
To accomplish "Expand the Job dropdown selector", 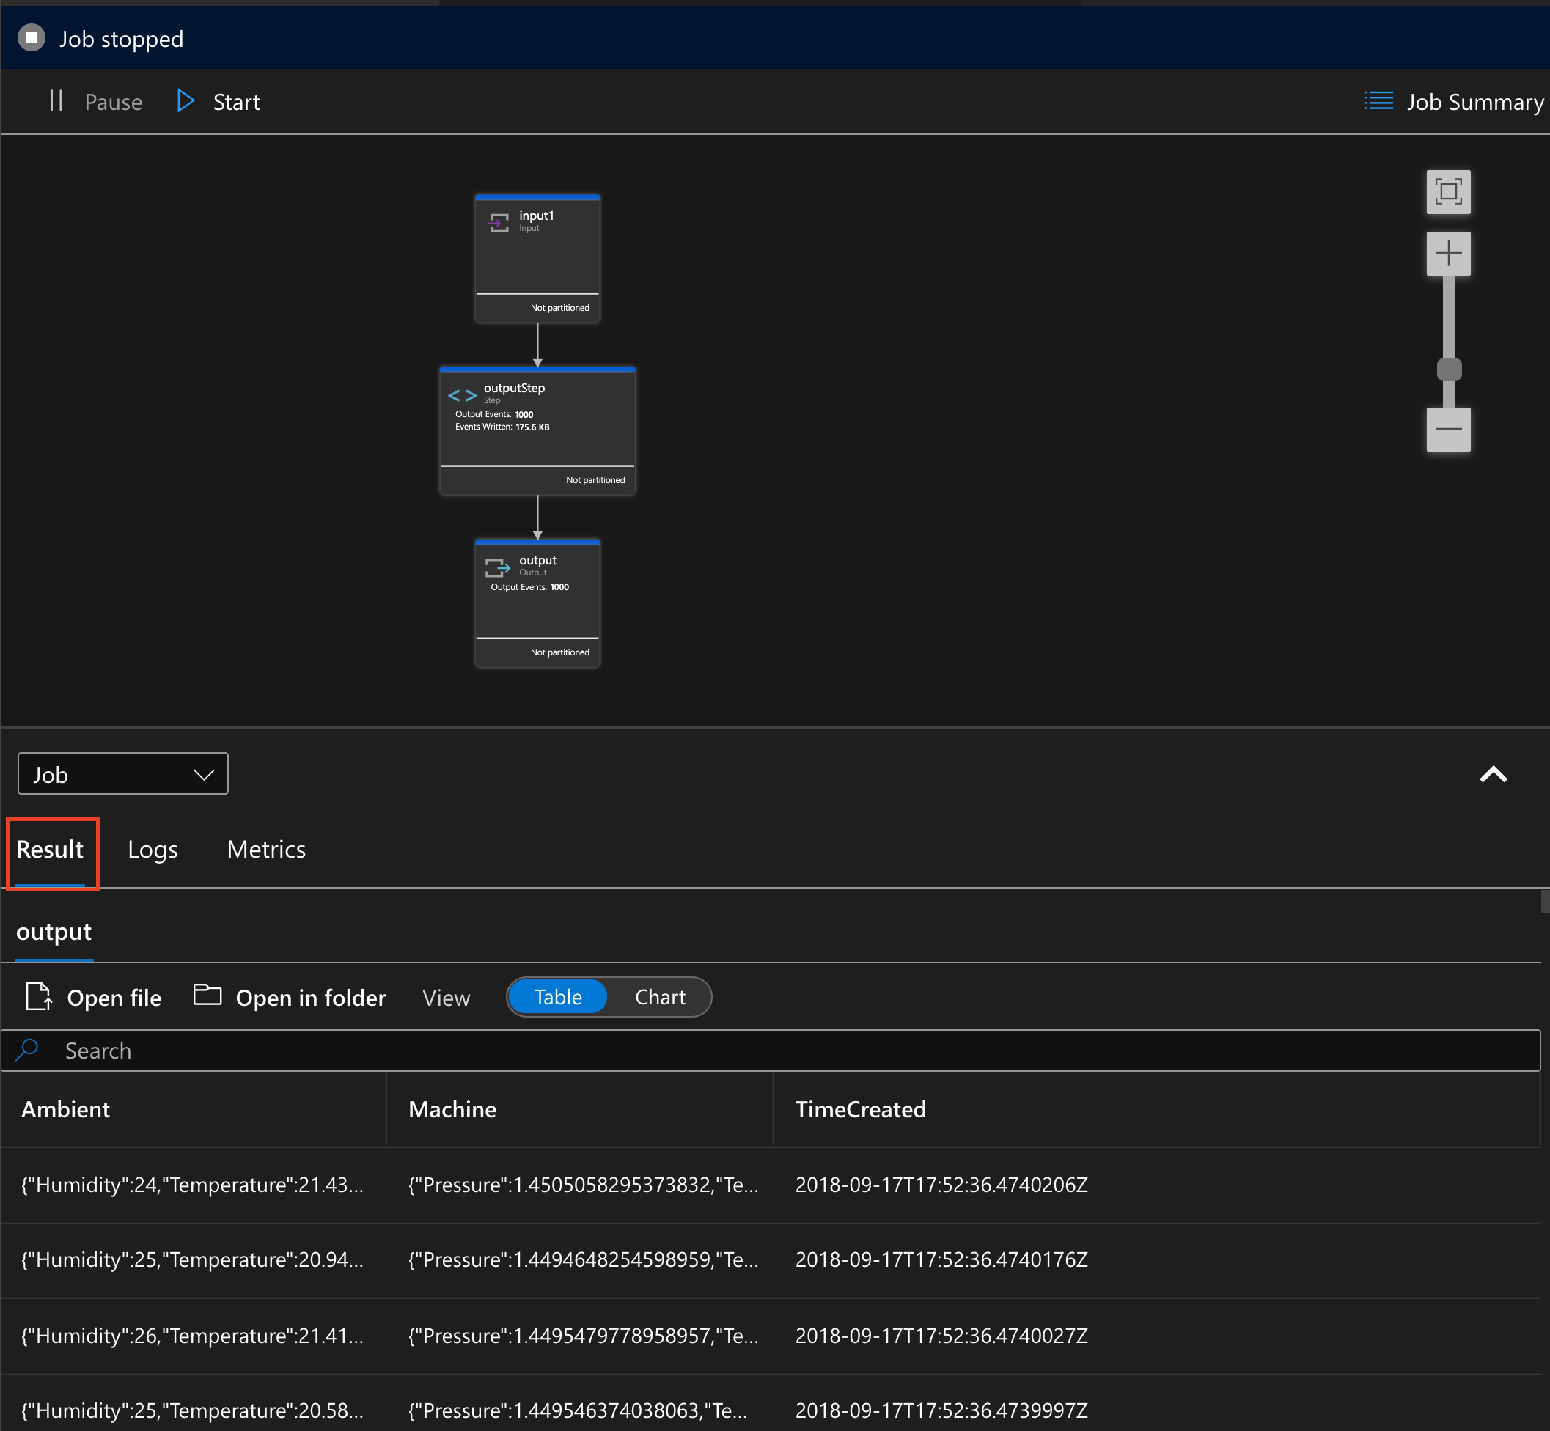I will 122,773.
